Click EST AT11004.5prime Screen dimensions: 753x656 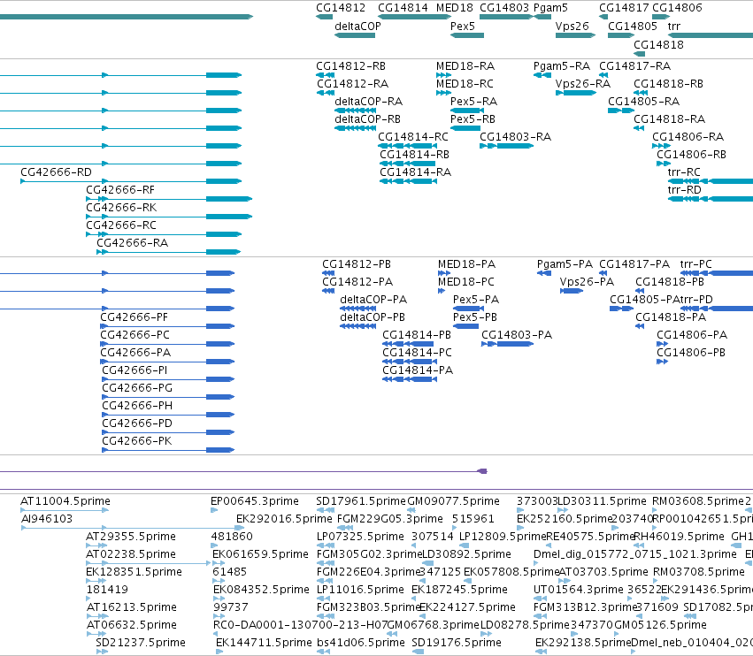(x=65, y=501)
